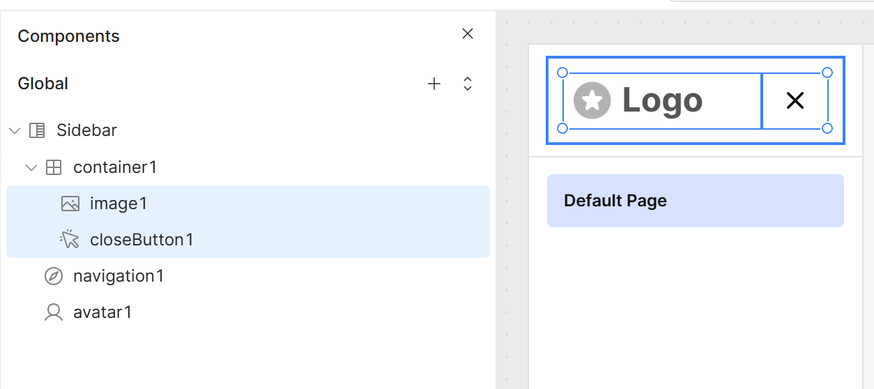Click the navigation1 compass icon
Image resolution: width=874 pixels, height=389 pixels.
click(x=54, y=276)
